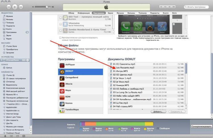Switch to the Информация tab
213x138 pixels.
[84, 13]
